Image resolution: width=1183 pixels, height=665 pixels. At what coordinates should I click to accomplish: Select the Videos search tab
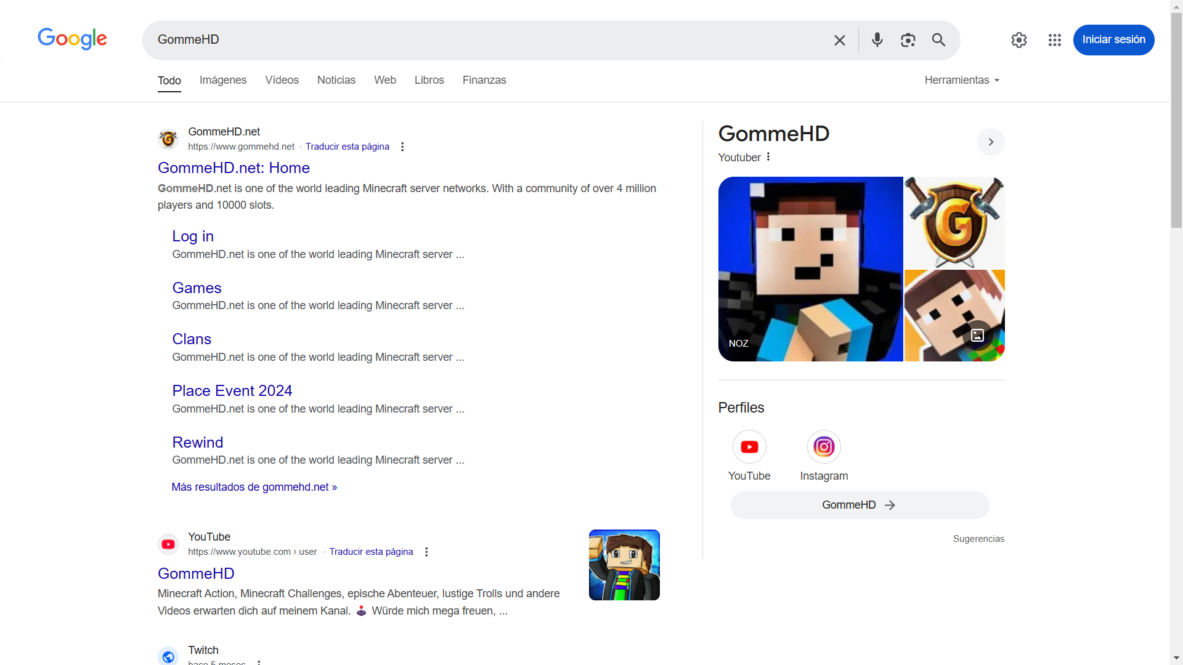[x=281, y=79]
